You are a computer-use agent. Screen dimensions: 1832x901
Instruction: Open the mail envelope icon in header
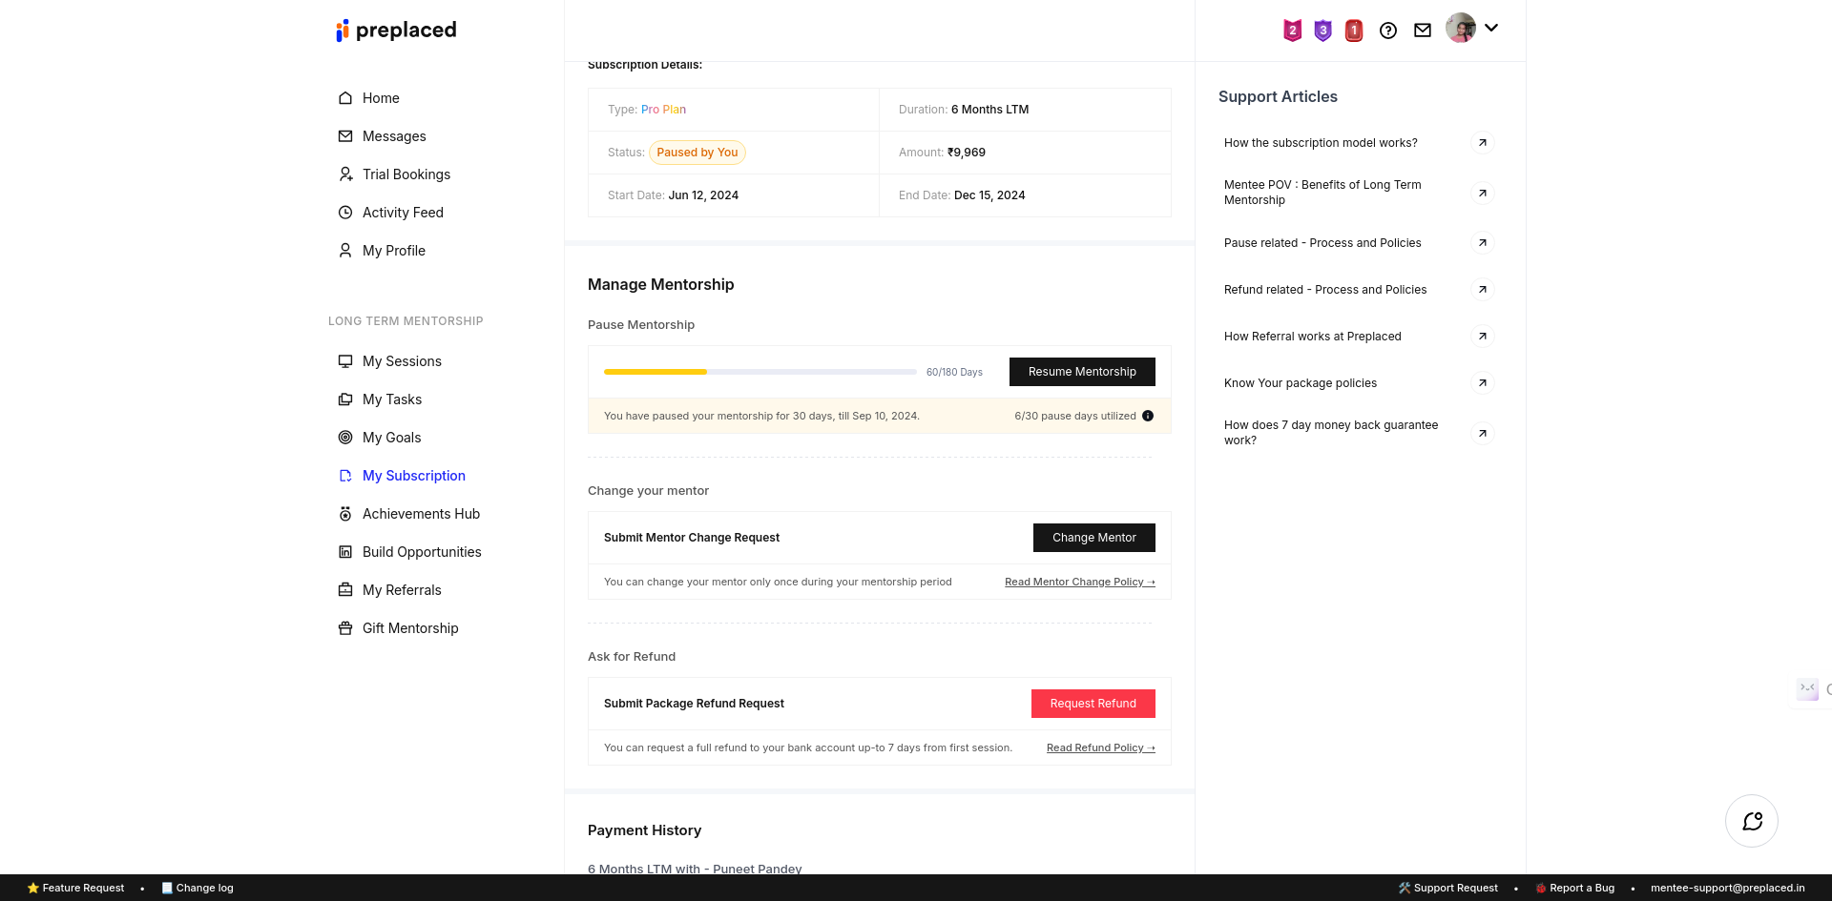pos(1423,31)
